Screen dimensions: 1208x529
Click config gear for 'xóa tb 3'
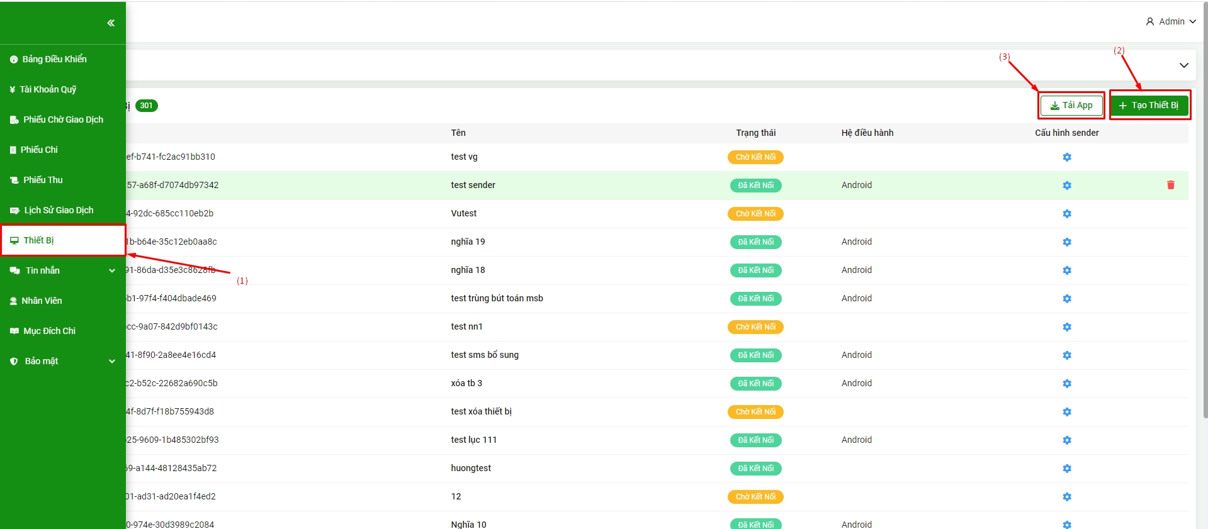pos(1066,384)
